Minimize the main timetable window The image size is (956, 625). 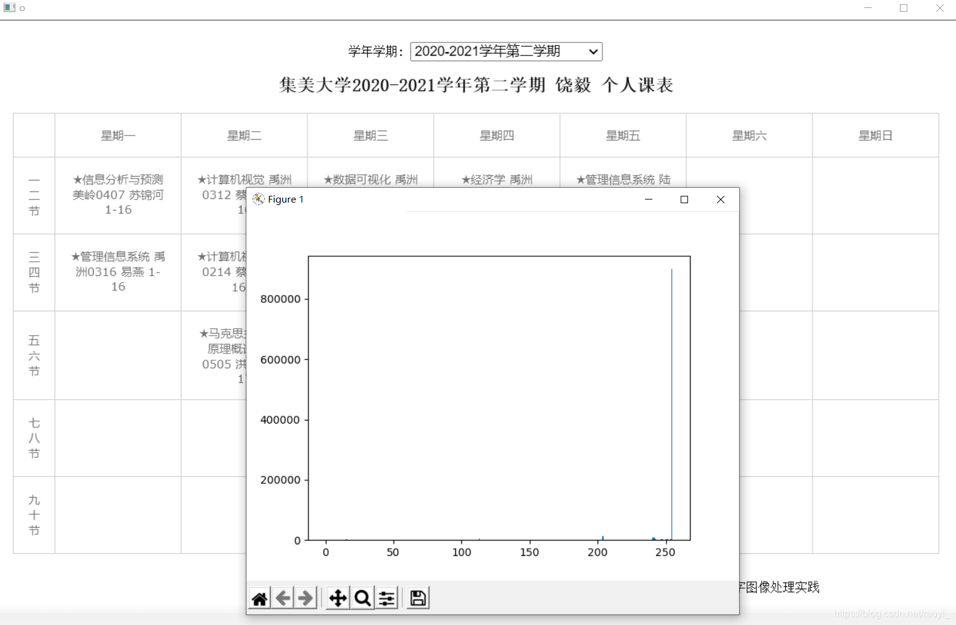pos(868,8)
